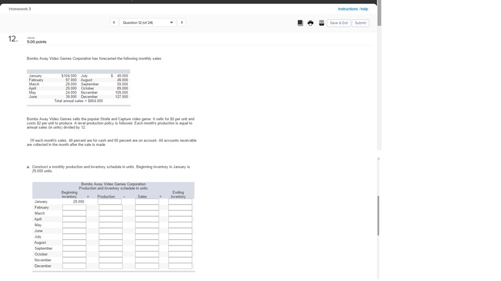The image size is (501, 281).
Task: Click May Production input field
Action: point(111,225)
